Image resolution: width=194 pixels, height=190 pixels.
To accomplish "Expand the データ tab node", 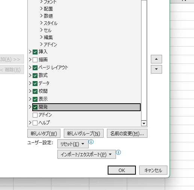I will coord(30,83).
